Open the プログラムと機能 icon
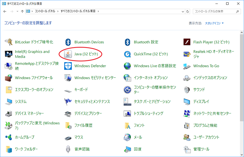 pyautogui.click(x=187, y=125)
